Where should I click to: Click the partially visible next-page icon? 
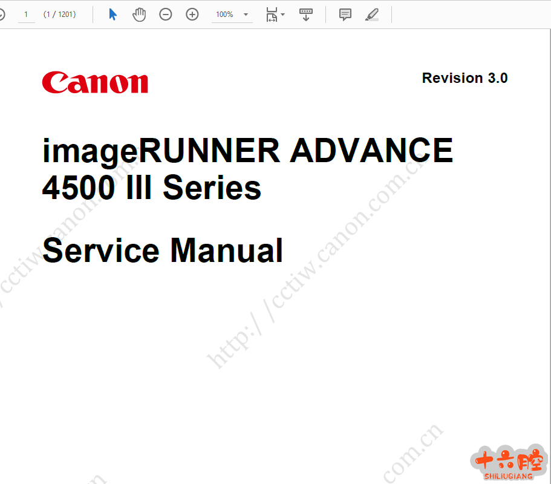click(x=2, y=15)
